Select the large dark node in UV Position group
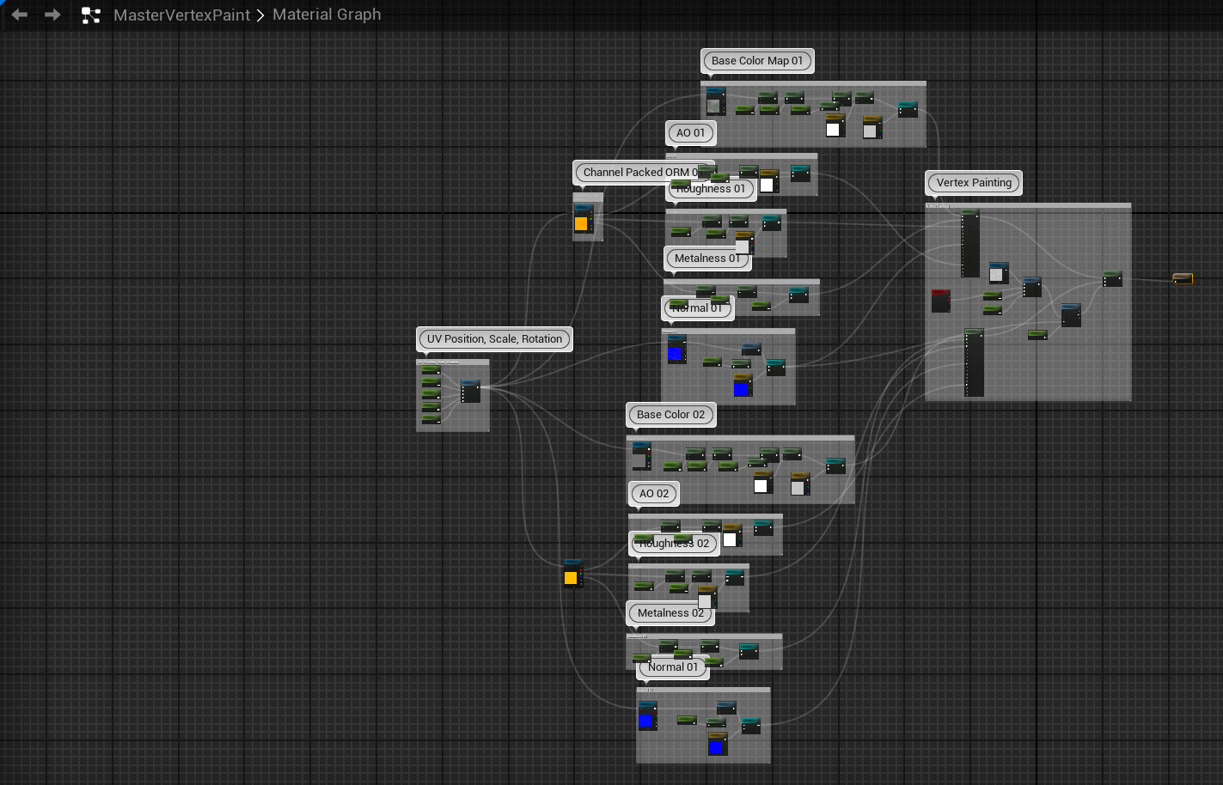Screen dimensions: 1223x785 [471, 391]
